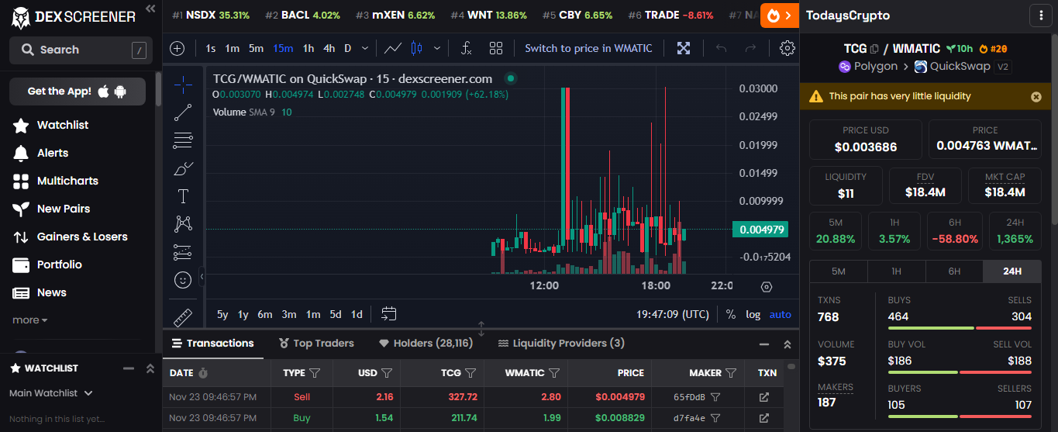The height and width of the screenshot is (432, 1058).
Task: Filter transactions by USD amount
Action: (x=387, y=373)
